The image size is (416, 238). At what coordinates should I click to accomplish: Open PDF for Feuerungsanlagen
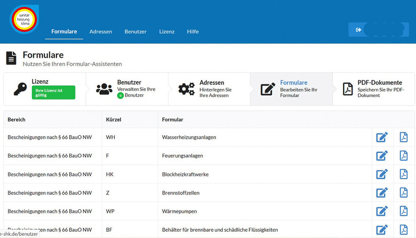(x=403, y=156)
